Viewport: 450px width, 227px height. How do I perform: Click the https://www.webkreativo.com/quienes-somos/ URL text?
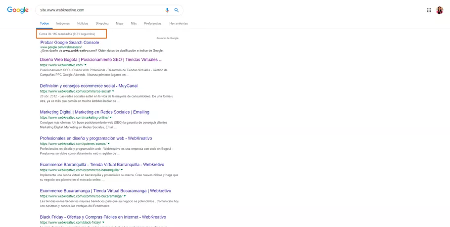click(73, 144)
